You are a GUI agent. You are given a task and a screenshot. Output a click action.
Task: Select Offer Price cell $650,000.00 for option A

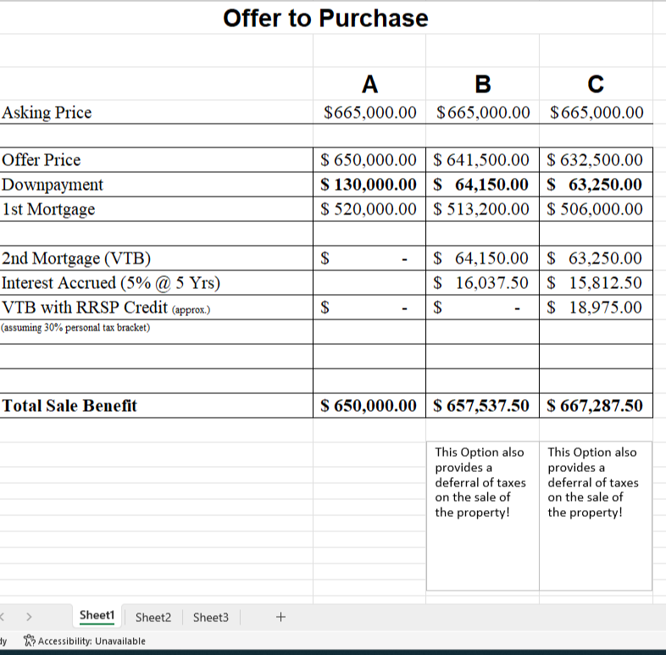(369, 159)
